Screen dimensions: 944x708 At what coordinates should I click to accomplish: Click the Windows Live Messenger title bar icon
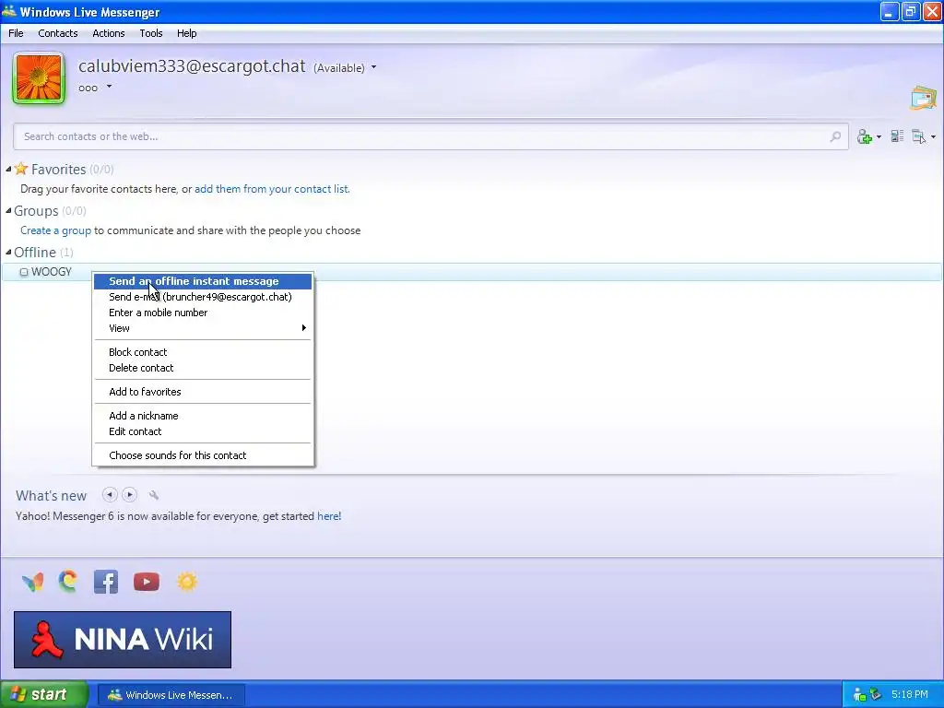(x=9, y=11)
